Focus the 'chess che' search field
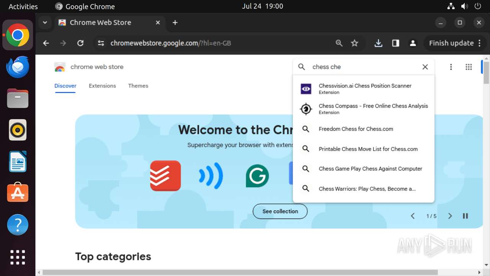 coord(364,67)
